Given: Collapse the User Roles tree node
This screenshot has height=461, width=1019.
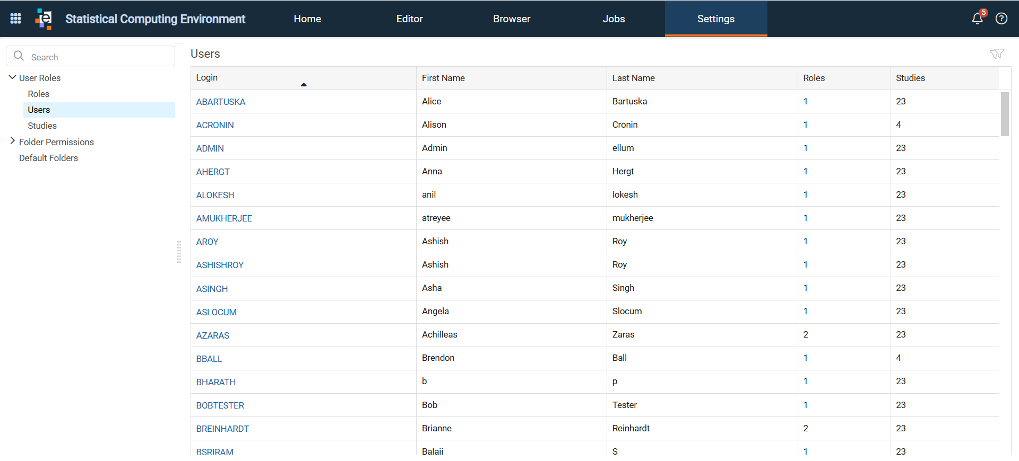Looking at the screenshot, I should point(12,77).
